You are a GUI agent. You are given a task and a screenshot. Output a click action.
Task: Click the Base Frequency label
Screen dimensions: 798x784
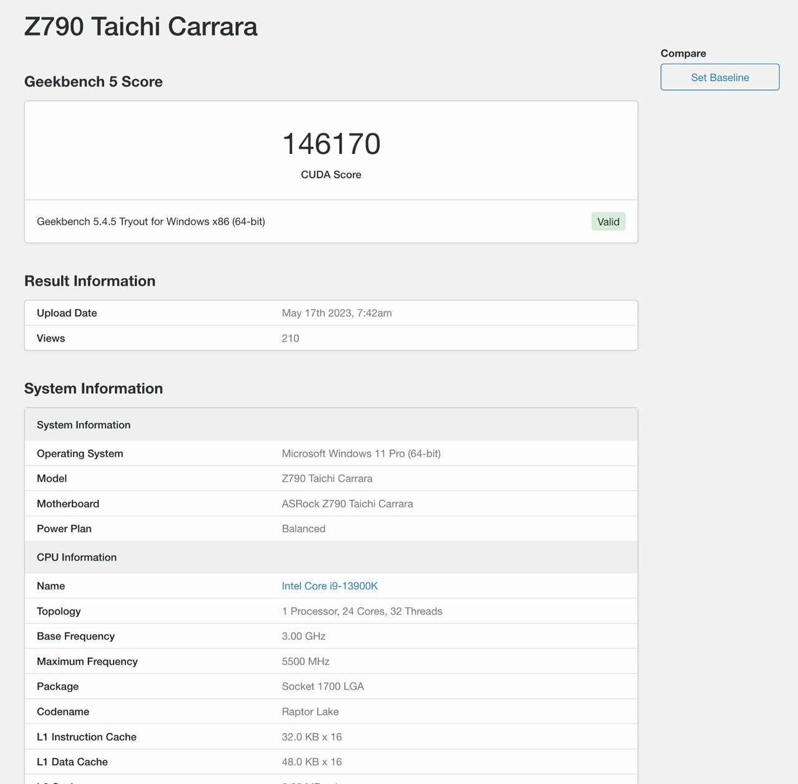click(x=75, y=636)
